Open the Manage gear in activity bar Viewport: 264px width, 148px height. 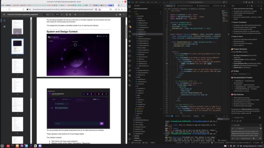click(129, 139)
